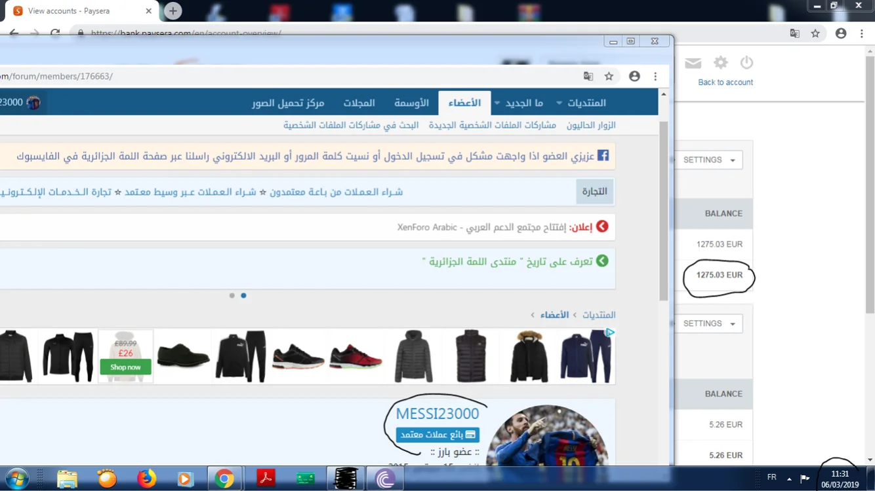Viewport: 875px width, 491px height.
Task: Click the Paysera power logout icon
Action: point(746,63)
